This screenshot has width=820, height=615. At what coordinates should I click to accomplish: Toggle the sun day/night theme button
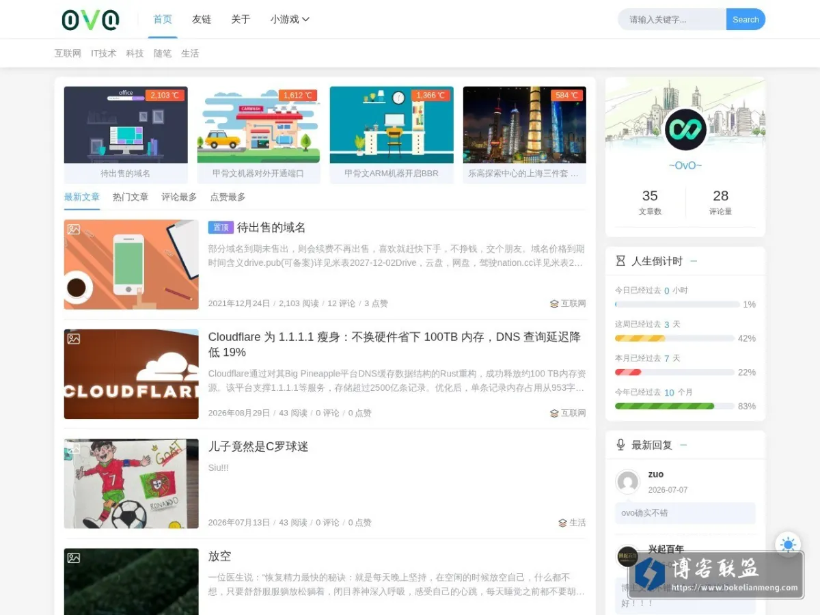[x=788, y=545]
